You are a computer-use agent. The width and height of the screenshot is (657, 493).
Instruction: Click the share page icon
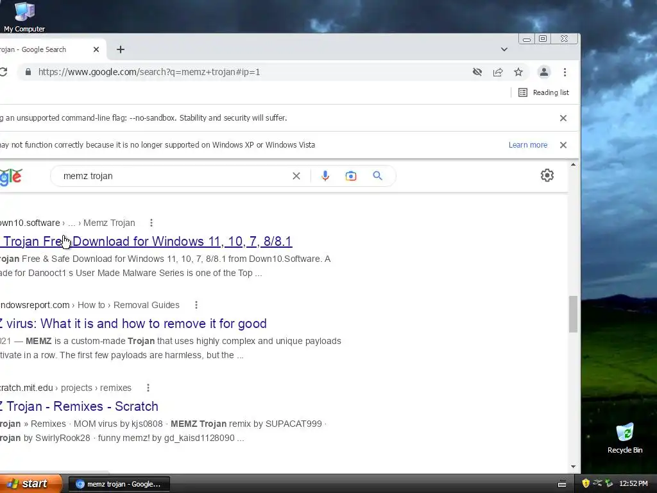click(x=498, y=72)
